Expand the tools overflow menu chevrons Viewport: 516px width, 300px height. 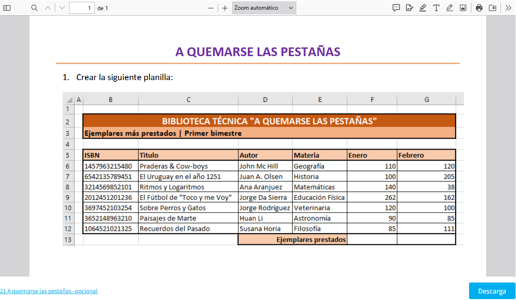coord(508,8)
